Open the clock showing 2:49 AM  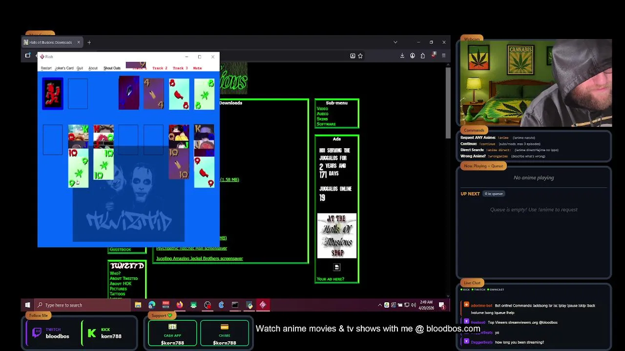[x=426, y=305]
